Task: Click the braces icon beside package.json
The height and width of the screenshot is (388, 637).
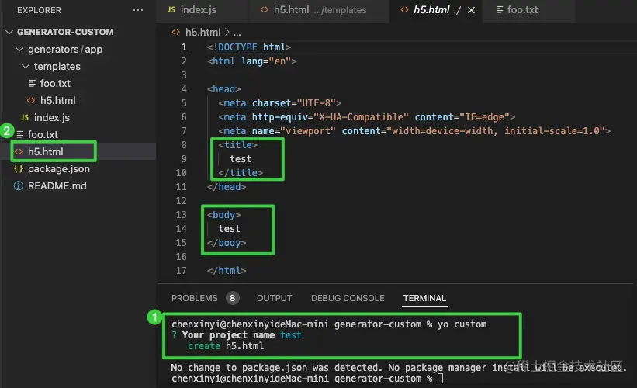Action: (x=19, y=168)
